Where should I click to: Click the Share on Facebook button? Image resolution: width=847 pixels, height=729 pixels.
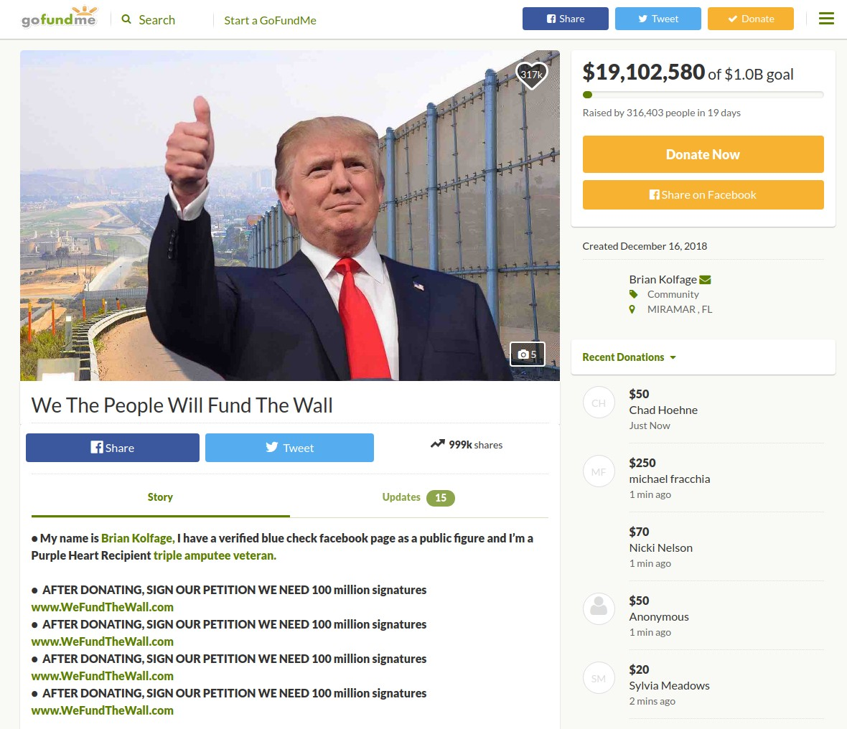coord(703,195)
